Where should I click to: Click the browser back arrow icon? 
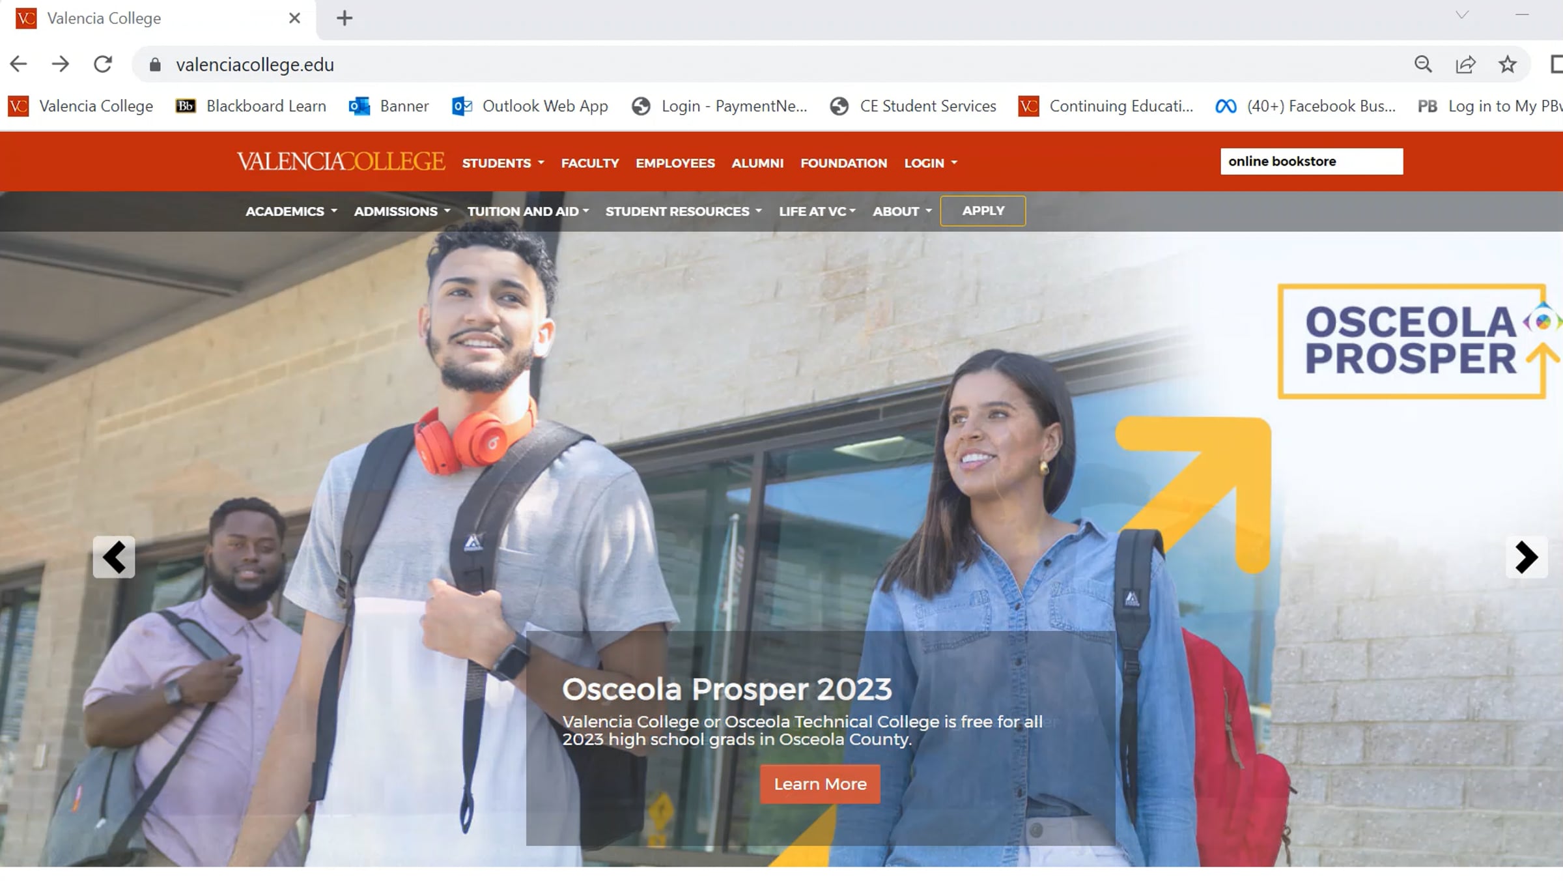(18, 64)
